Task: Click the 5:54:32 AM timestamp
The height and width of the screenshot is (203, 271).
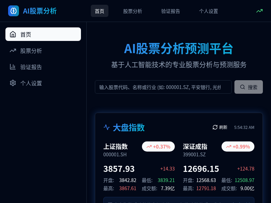Action: pyautogui.click(x=244, y=128)
